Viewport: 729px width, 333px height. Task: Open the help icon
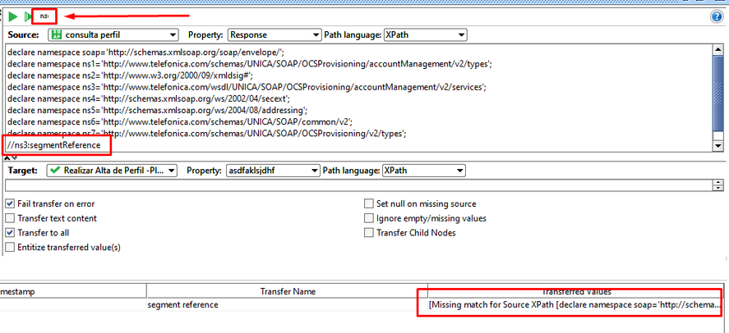tap(717, 17)
